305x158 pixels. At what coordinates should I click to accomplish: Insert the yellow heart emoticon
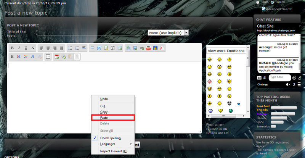tap(220, 111)
